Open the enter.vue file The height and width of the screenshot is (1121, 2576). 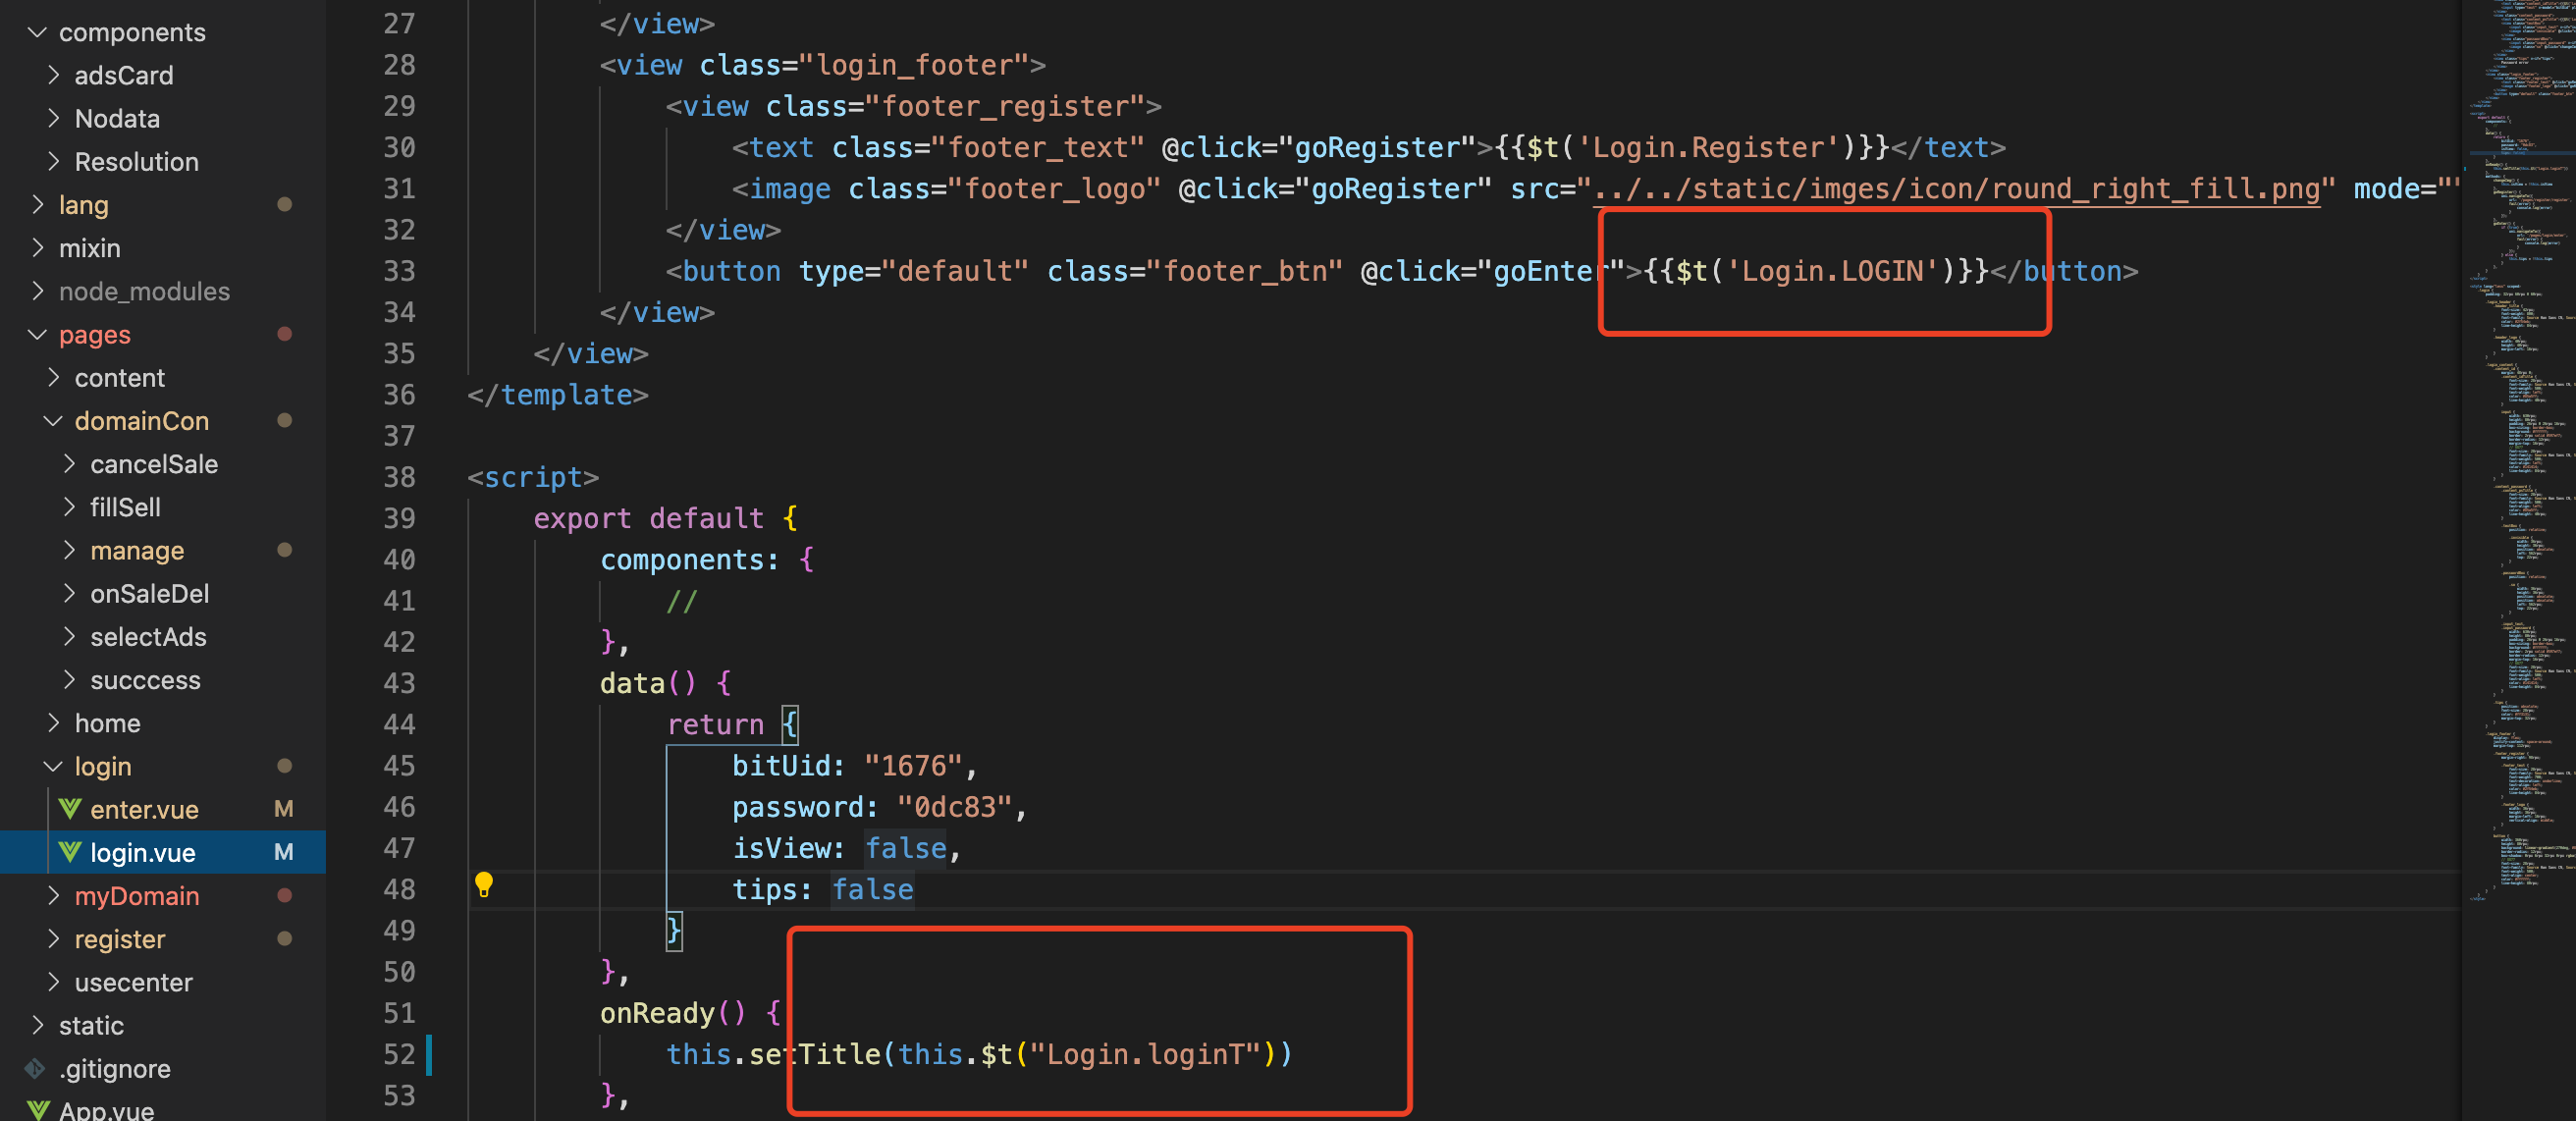(x=144, y=809)
